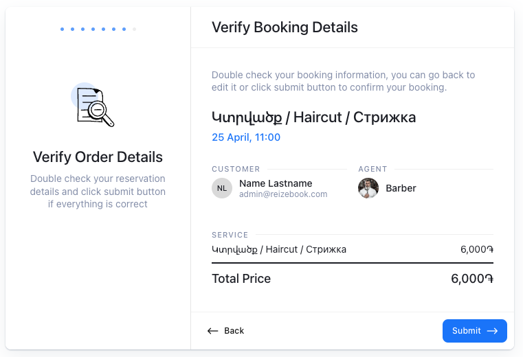This screenshot has height=357, width=523.
Task: Click the AGENT section label
Action: tap(372, 169)
